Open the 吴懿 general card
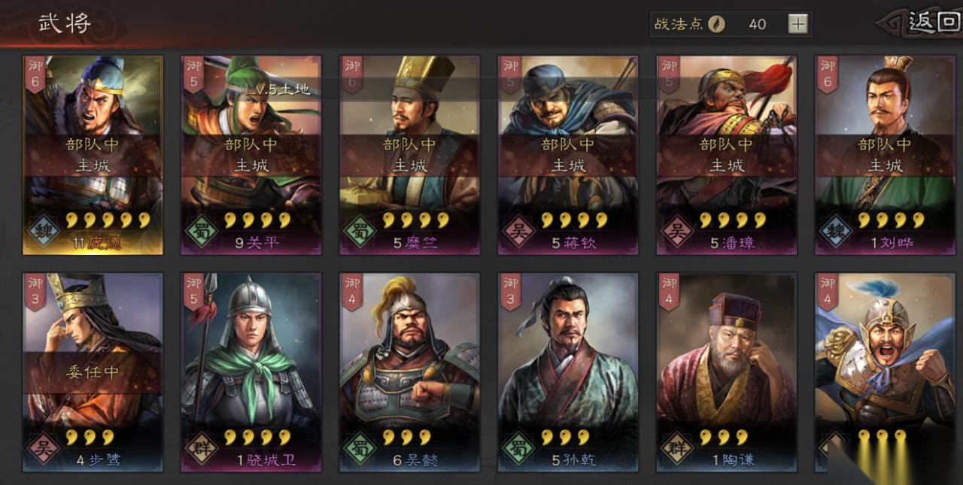Image resolution: width=963 pixels, height=485 pixels. [410, 372]
